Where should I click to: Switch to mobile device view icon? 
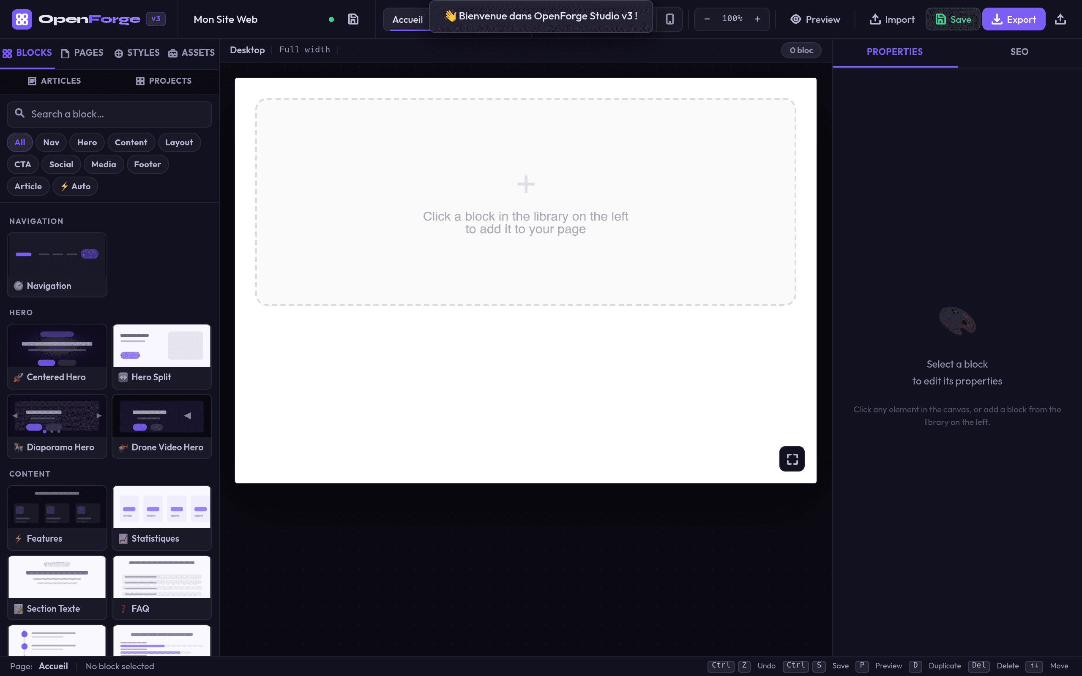pyautogui.click(x=669, y=19)
